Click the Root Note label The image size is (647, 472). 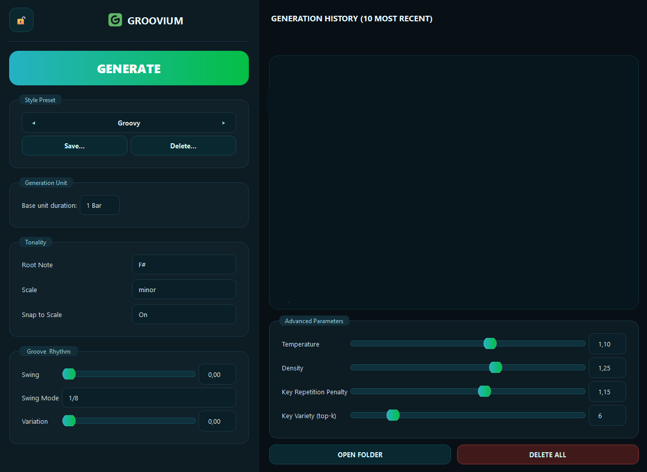[x=37, y=265]
